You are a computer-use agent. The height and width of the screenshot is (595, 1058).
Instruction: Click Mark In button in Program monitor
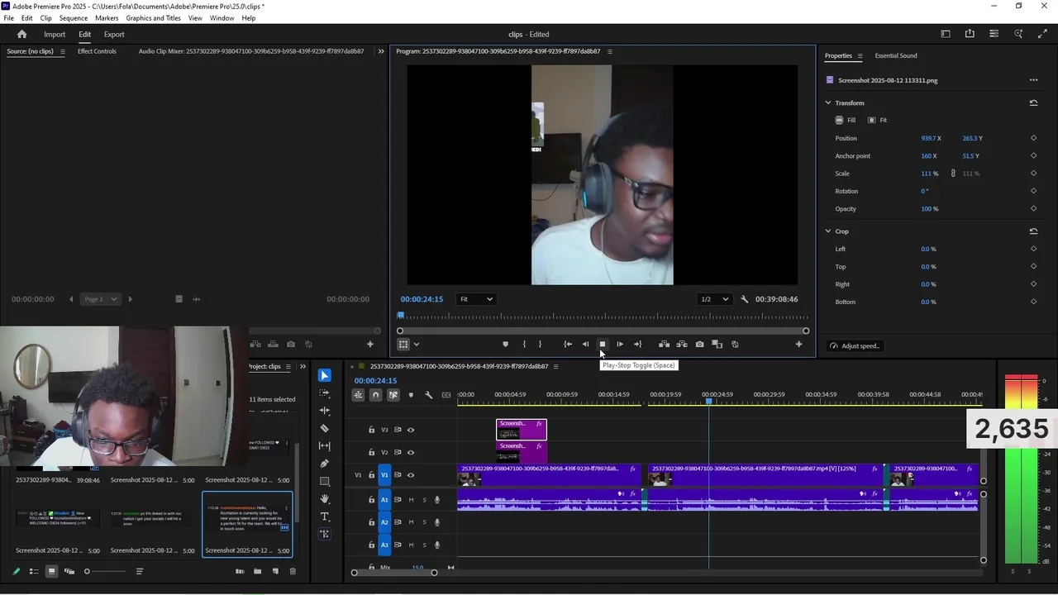click(x=524, y=345)
